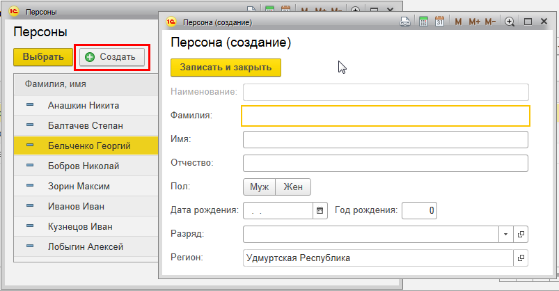The height and width of the screenshot is (291, 559).
Task: Click the row icon beside Анашкин Никита
Action: (30, 105)
